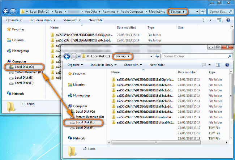
Task: Open Include in library menu in C: window
Action: pos(42,20)
